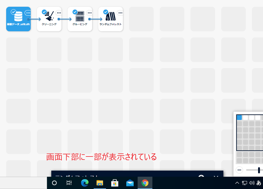Click the output connector dot of クリーニング

point(59,19)
